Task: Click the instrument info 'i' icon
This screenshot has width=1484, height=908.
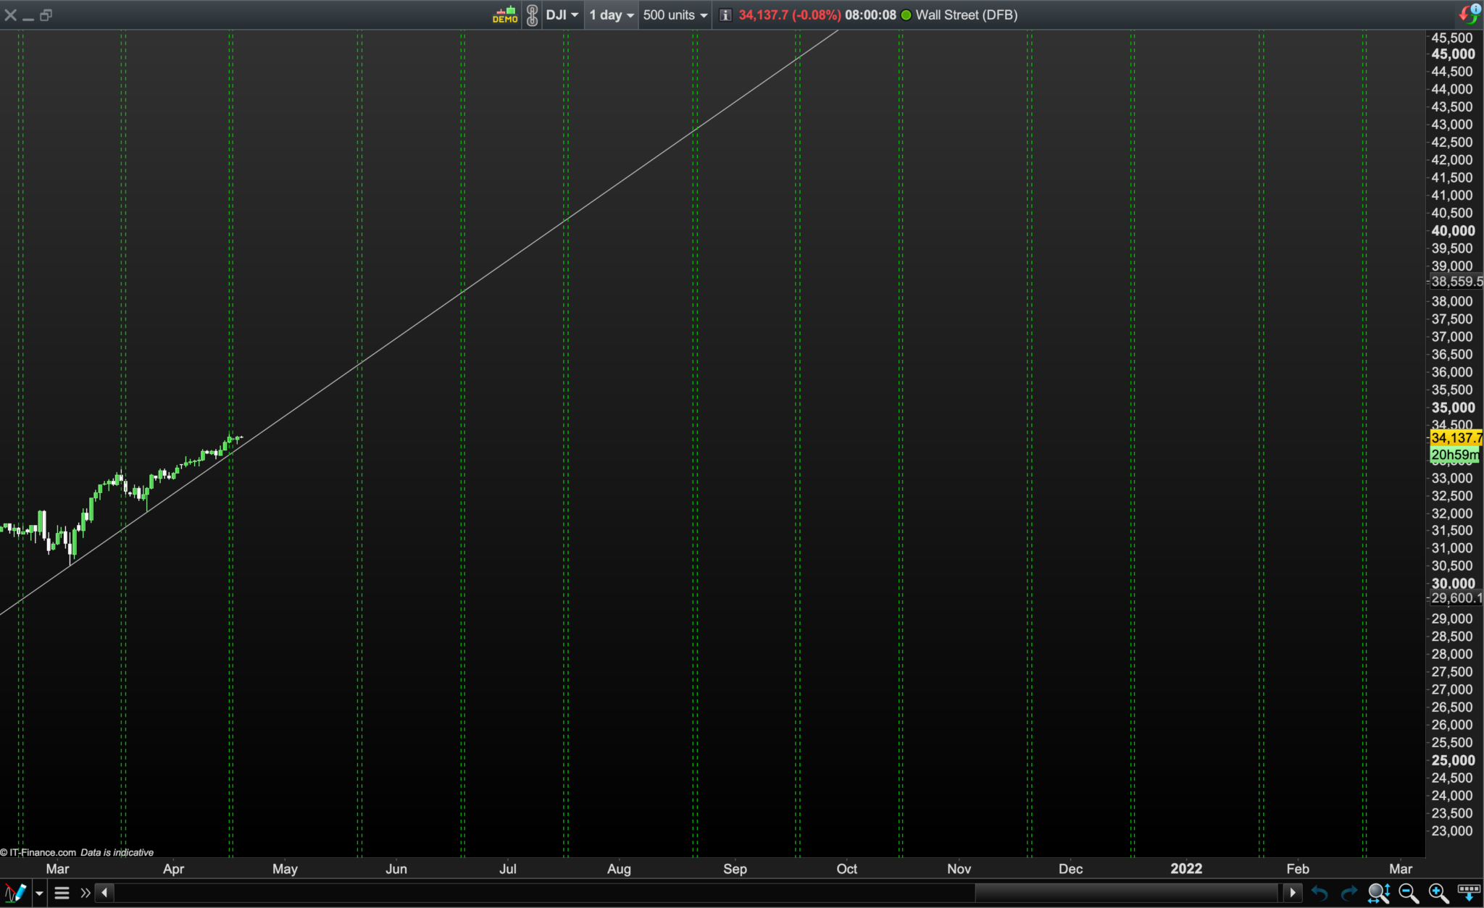Action: 725,14
